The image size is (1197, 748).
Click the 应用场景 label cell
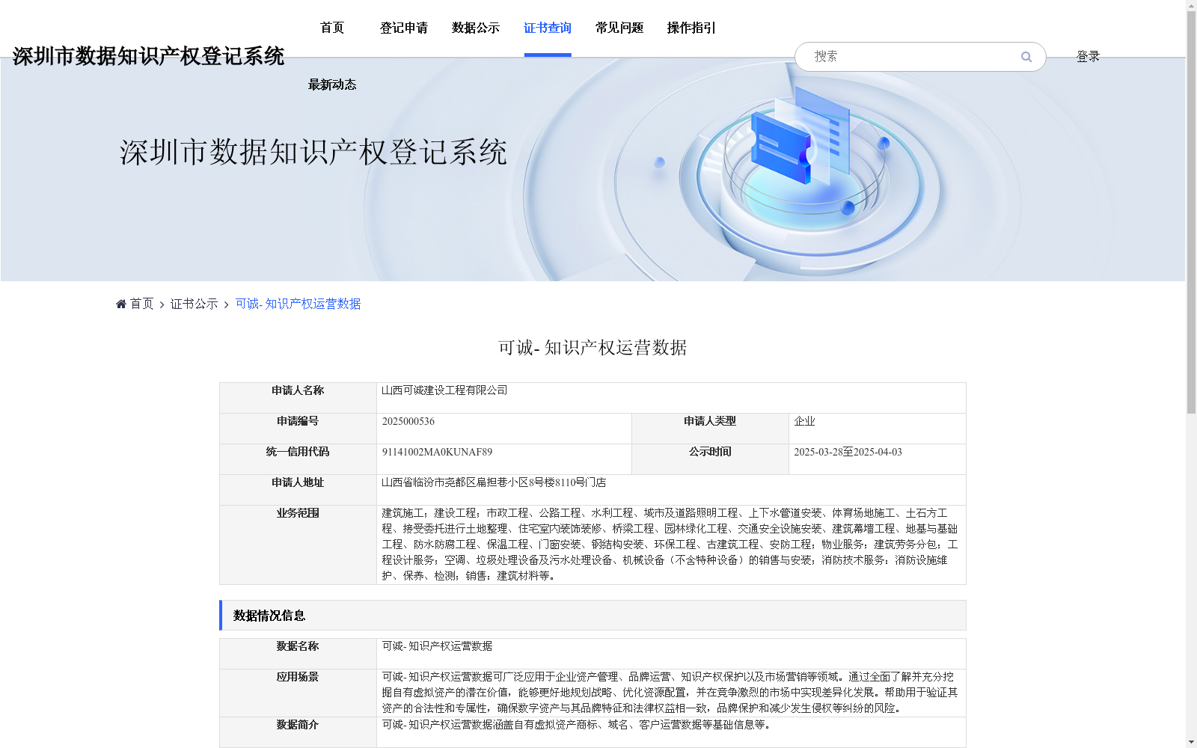coord(298,693)
